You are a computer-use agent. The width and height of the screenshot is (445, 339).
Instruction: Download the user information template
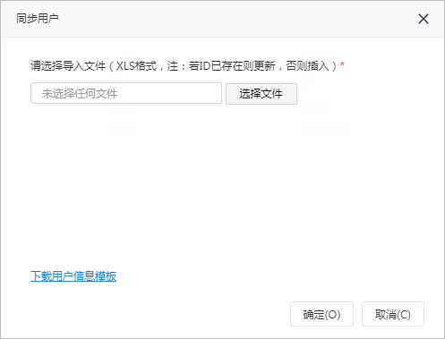73,275
